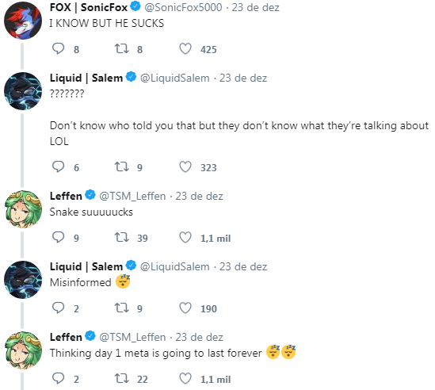Image resolution: width=435 pixels, height=390 pixels.
Task: Open @TSM_Leffen handle on "Snake suuuuucks" tweet
Action: pos(132,197)
